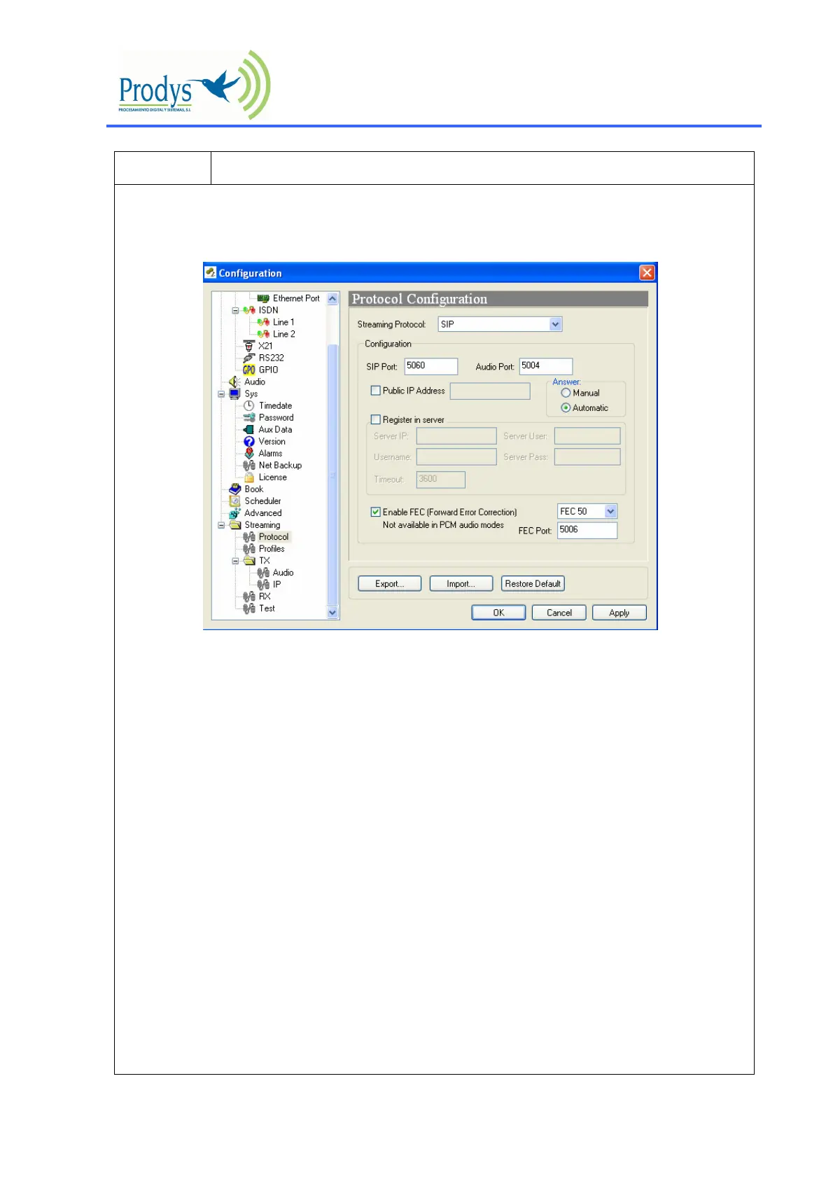Collapse the Sys tree node
The image size is (833, 1179).
point(221,393)
